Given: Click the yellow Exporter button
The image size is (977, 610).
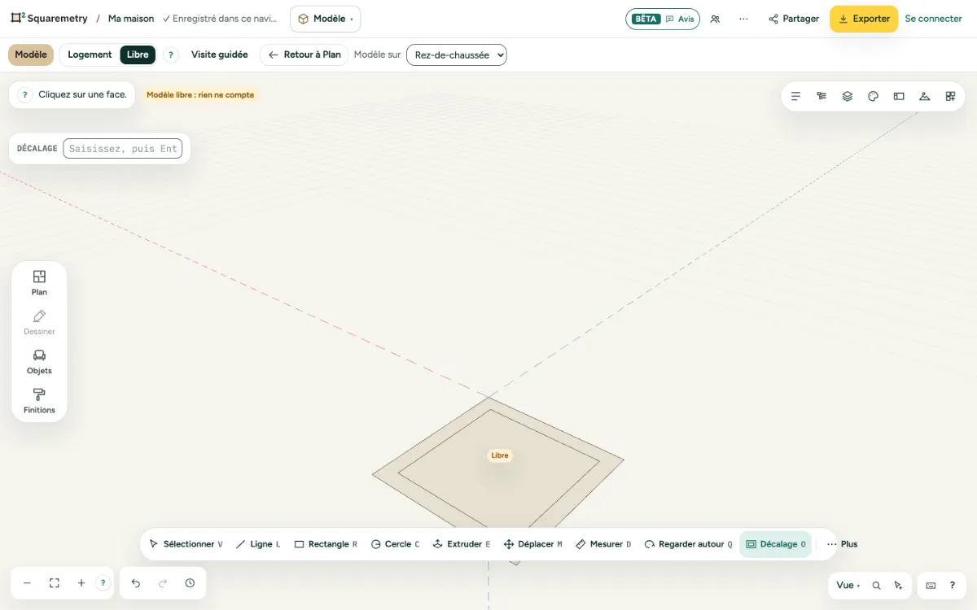Looking at the screenshot, I should [864, 19].
